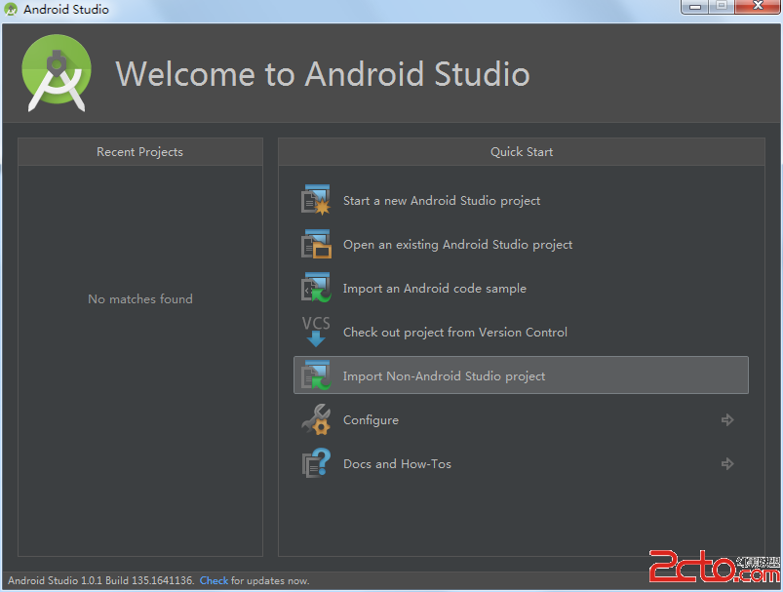This screenshot has width=783, height=592.
Task: Select "Start a new Android Studio project"
Action: 442,201
